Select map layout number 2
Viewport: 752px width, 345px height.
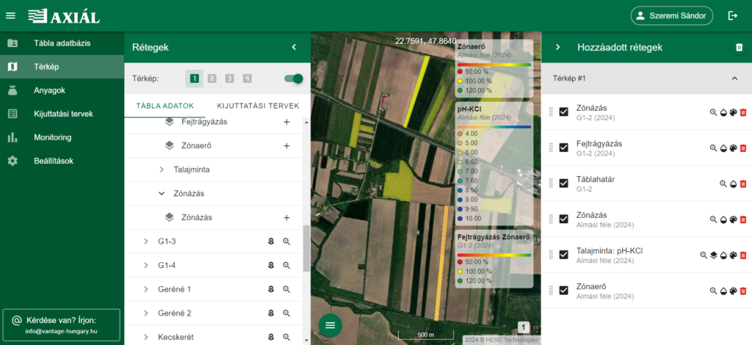point(211,79)
